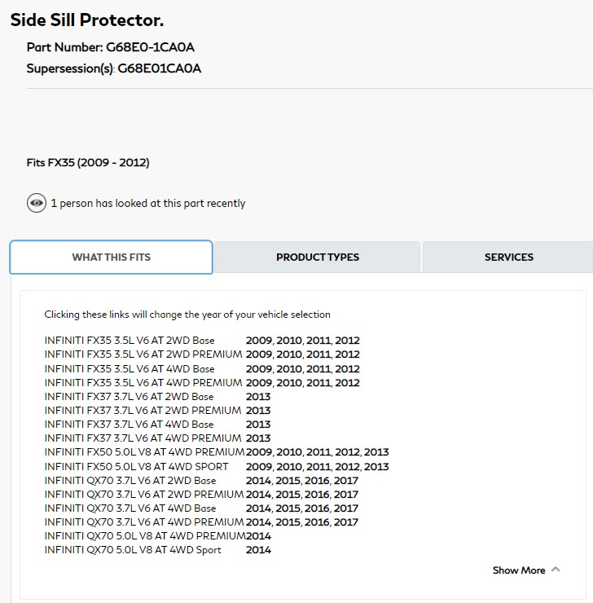Click 2011 for FX37-less FX50 4WD SPORT row

318,467
